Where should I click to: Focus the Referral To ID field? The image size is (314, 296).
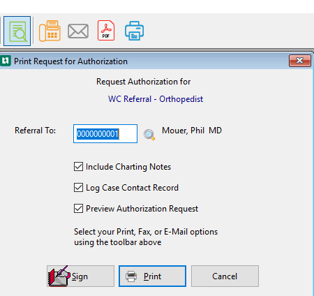tap(105, 134)
